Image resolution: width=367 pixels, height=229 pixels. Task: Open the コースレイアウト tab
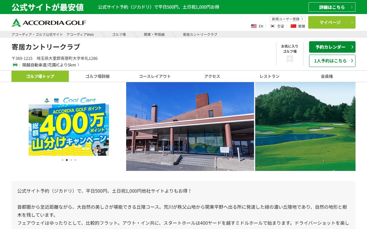155,76
